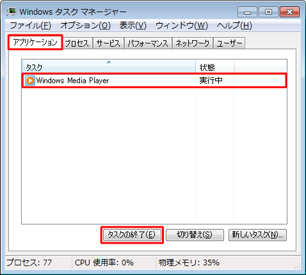Click the 物理メモリ: 35% status entry

[189, 263]
